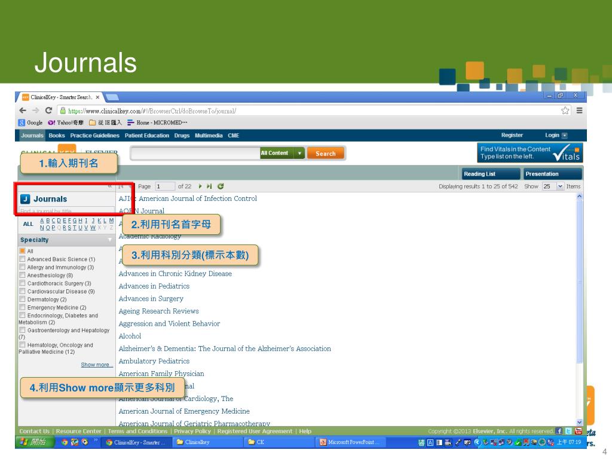Open Practice Guidelines menu tab
Image resolution: width=612 pixels, height=459 pixels.
tap(95, 136)
